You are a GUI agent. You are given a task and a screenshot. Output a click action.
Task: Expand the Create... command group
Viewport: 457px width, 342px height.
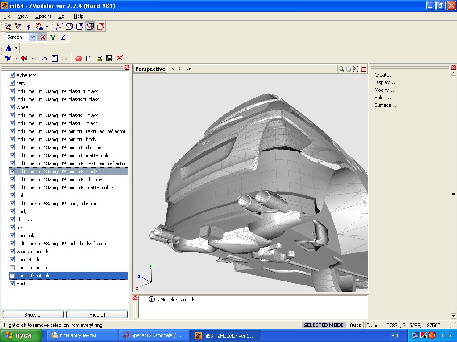tap(384, 75)
